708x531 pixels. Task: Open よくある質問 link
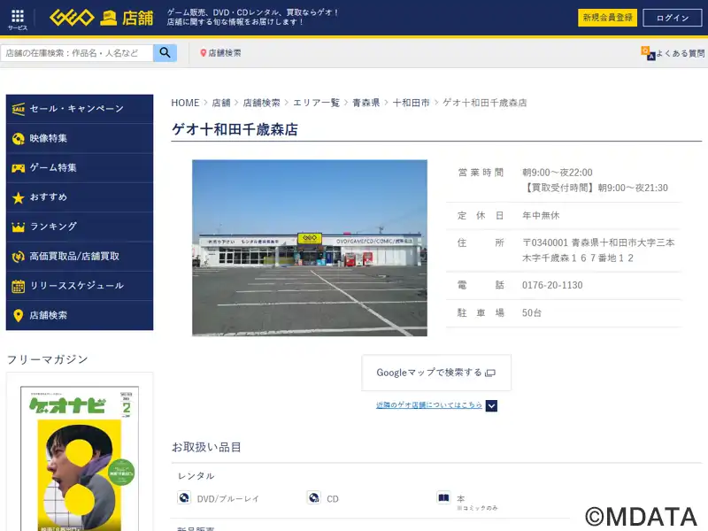680,53
